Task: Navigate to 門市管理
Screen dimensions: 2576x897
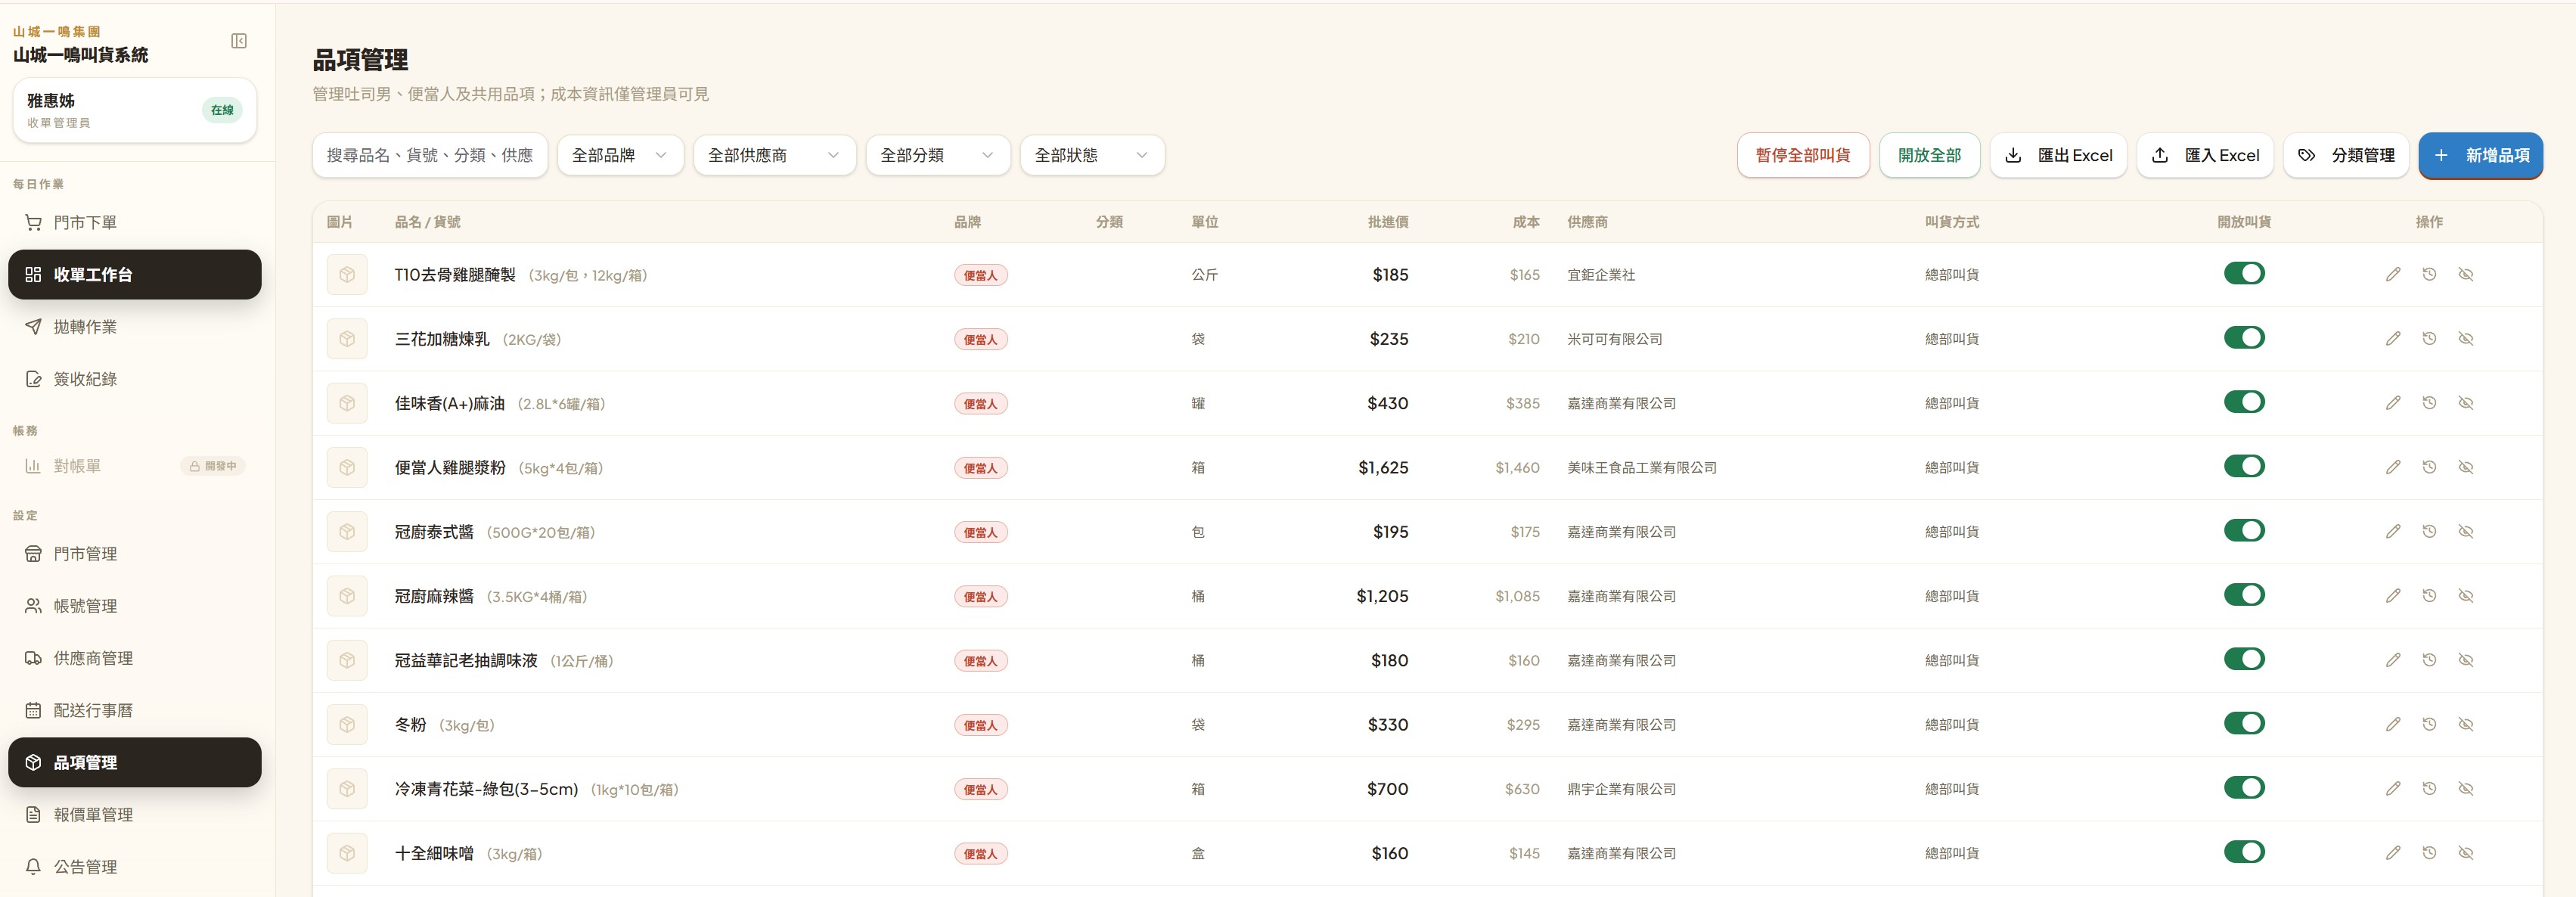Action: (x=135, y=554)
